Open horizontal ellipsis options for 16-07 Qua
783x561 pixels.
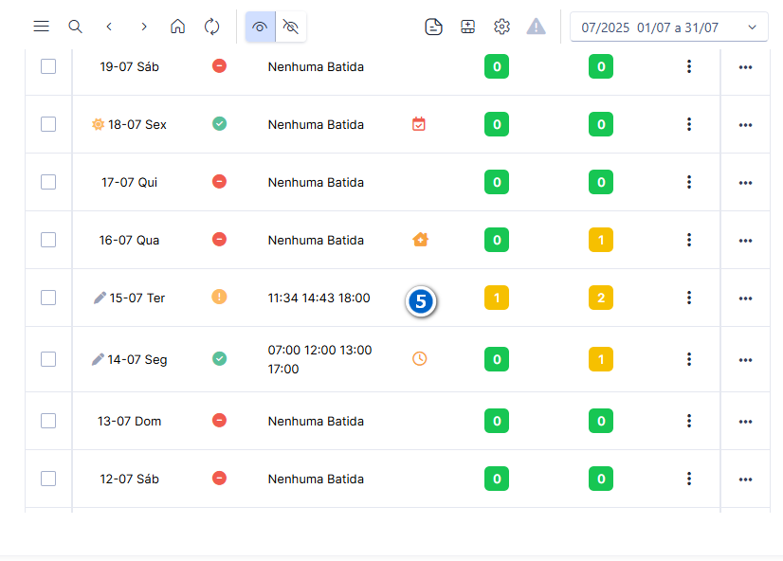[x=745, y=241]
